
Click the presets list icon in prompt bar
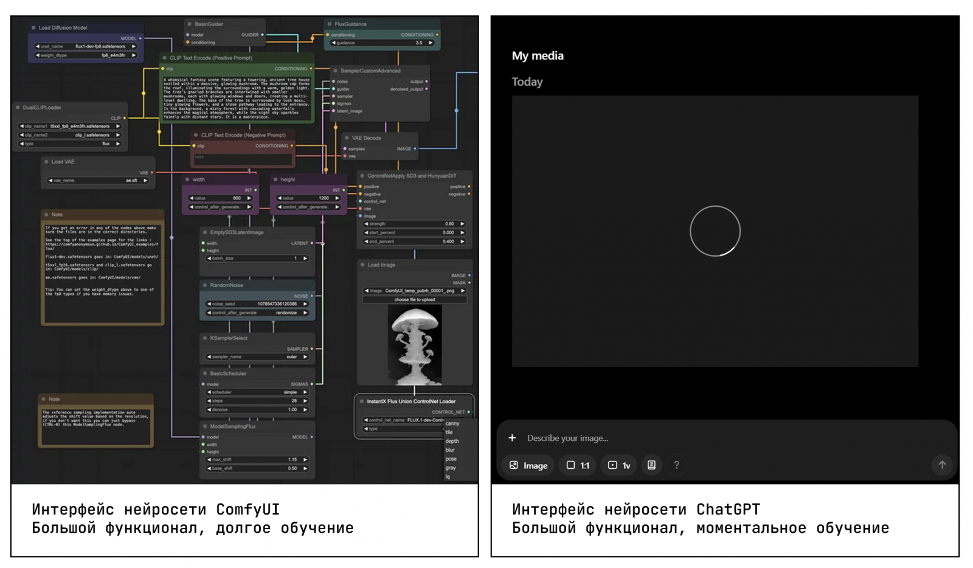coord(651,465)
